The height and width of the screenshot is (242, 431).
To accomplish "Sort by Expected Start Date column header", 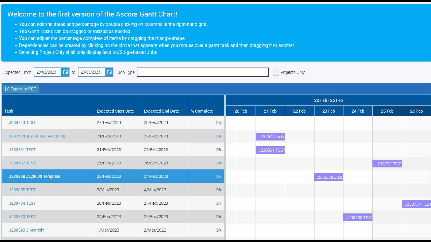I will (x=115, y=111).
